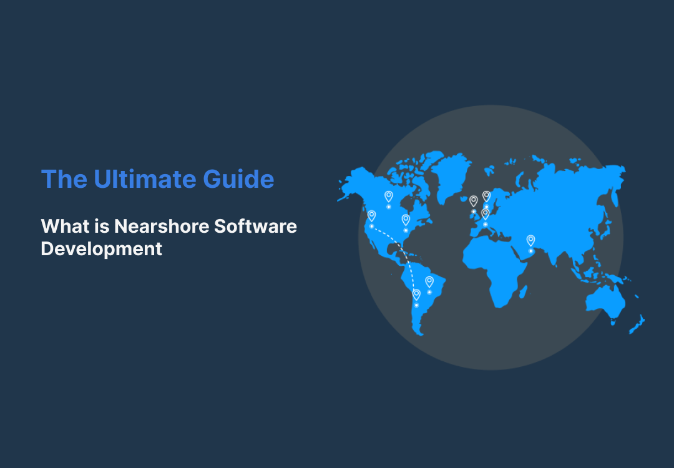Select the pin on the Arabian Peninsula
The image size is (674, 468).
[x=530, y=239]
